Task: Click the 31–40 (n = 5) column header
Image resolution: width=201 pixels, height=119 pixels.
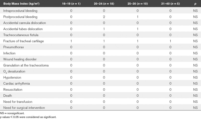Action: point(171,4)
